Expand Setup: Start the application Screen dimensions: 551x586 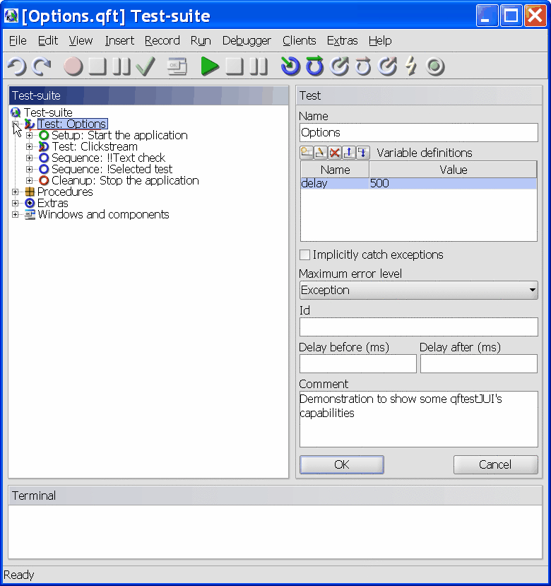click(x=29, y=135)
